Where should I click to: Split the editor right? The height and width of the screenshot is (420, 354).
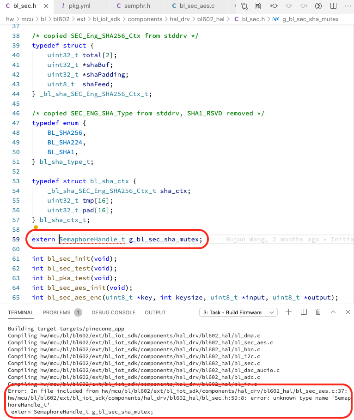pos(332,6)
